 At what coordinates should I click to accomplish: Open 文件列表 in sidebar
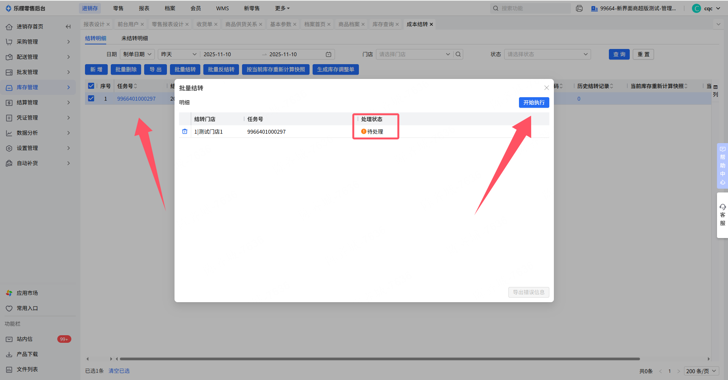tap(27, 369)
